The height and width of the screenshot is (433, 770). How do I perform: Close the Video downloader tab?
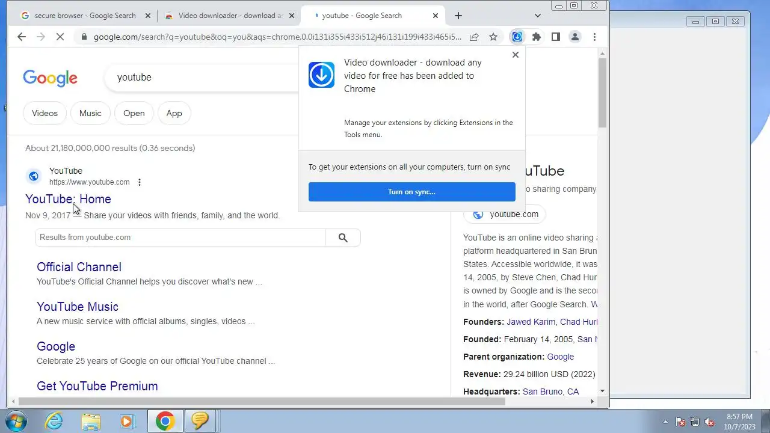[x=292, y=16]
